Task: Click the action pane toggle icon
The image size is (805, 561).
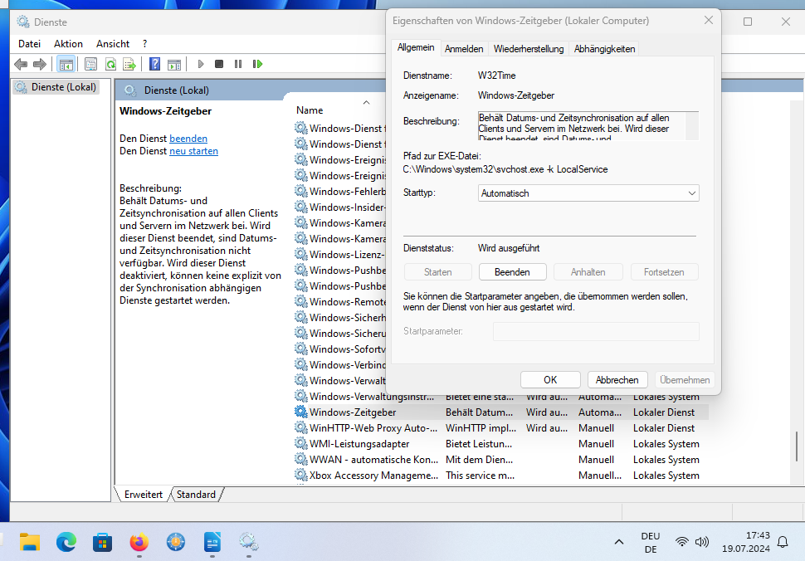Action: coord(174,64)
